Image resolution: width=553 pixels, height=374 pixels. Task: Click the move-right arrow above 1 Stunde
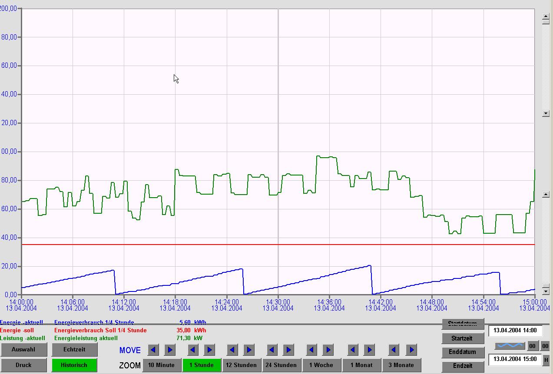[x=209, y=350]
